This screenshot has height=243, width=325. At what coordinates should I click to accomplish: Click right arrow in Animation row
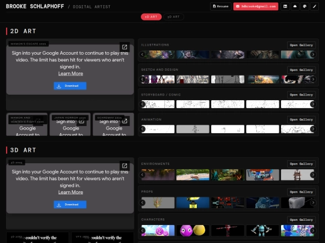pyautogui.click(x=313, y=129)
